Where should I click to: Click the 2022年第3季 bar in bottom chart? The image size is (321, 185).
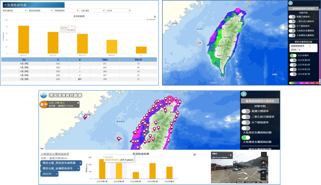tap(136, 175)
